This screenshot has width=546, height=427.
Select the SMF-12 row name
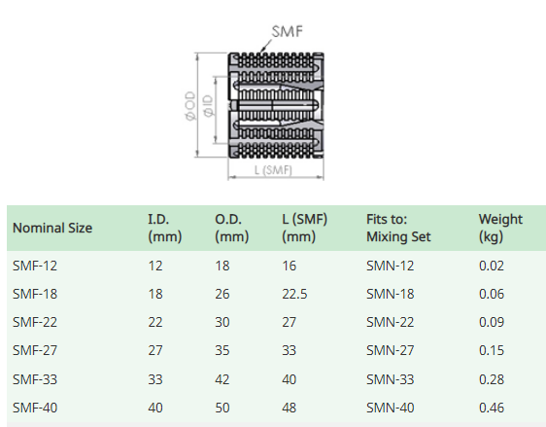pyautogui.click(x=35, y=266)
